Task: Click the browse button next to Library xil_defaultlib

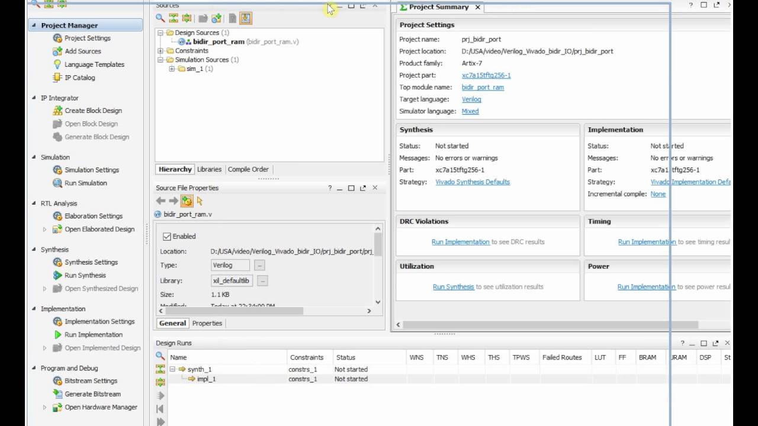Action: (x=262, y=281)
